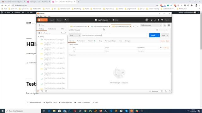Click the two-pane layout icon in status bar
Image resolution: width=202 pixels, height=113 pixels.
(x=162, y=91)
